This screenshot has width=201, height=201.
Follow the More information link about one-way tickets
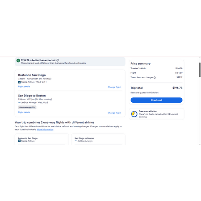coord(45,130)
